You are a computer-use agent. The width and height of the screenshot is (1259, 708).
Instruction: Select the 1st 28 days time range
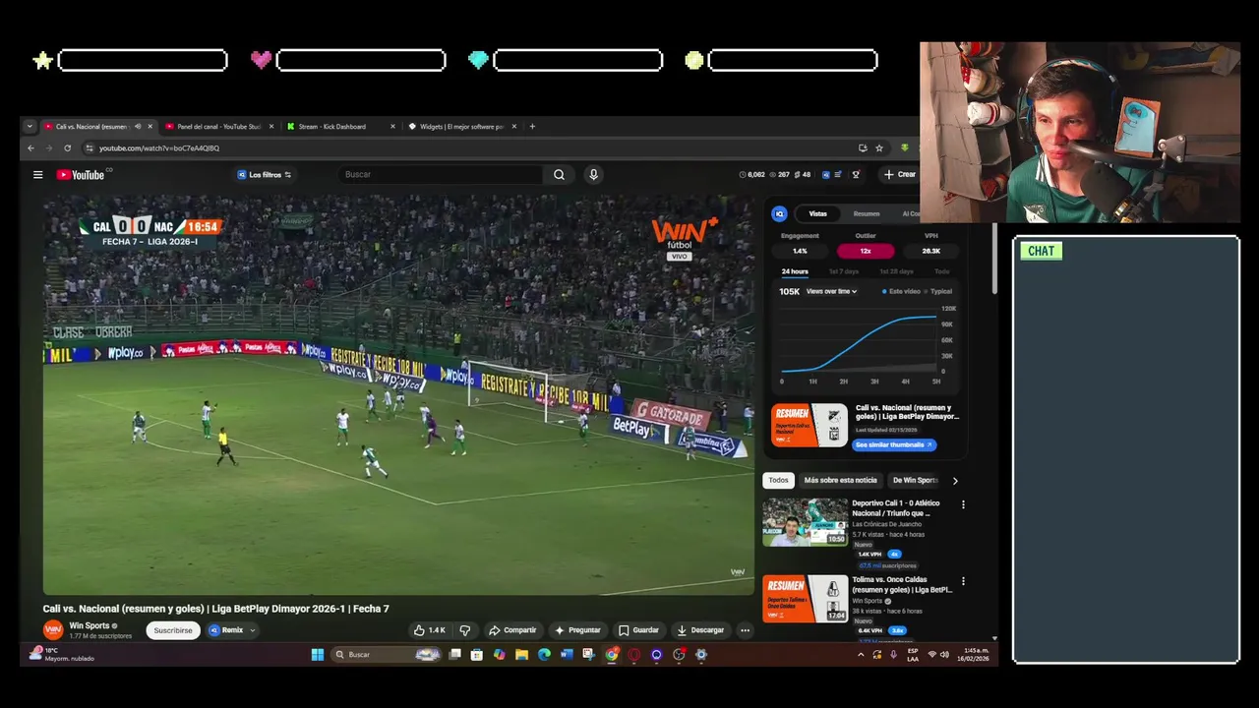896,271
